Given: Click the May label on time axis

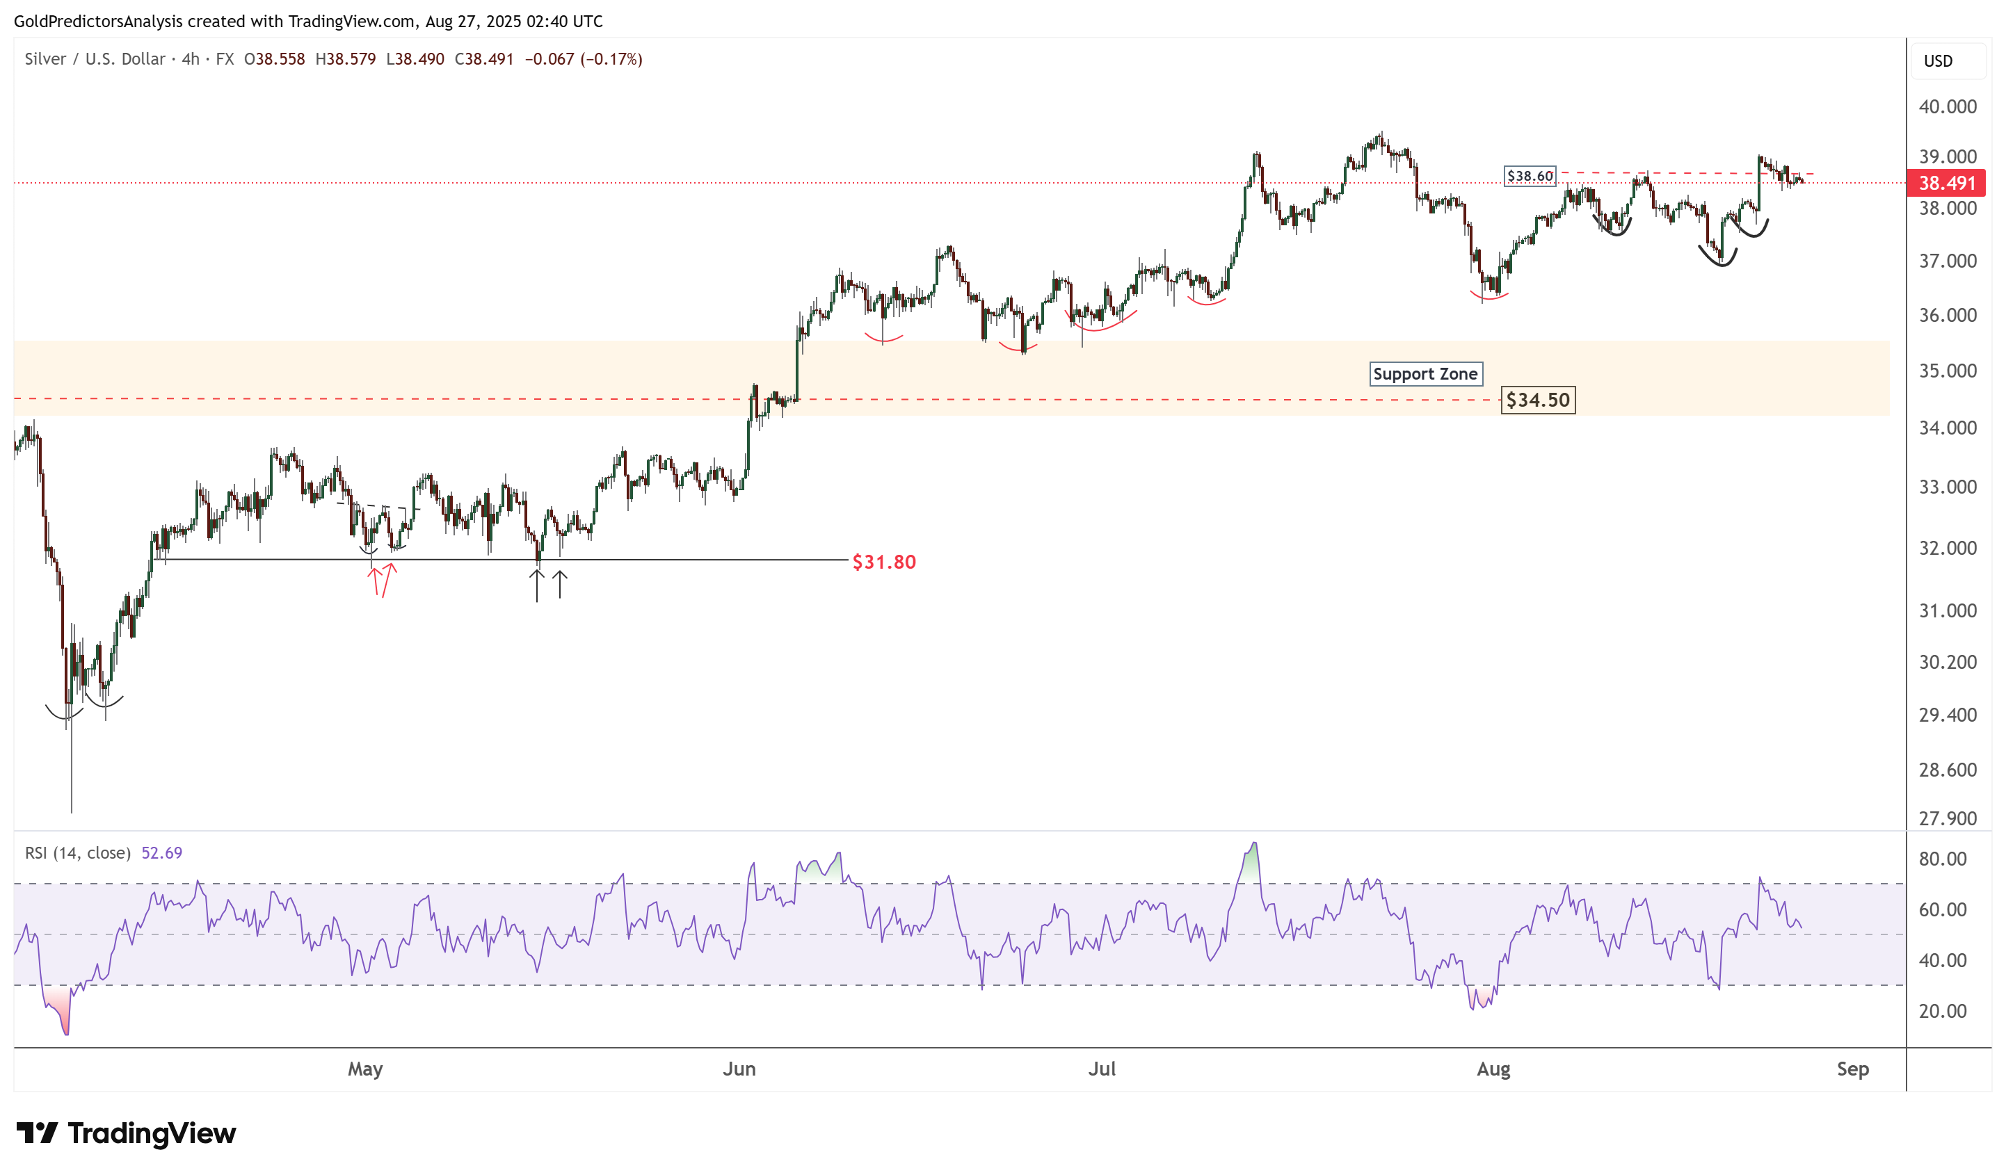Looking at the screenshot, I should pyautogui.click(x=364, y=1069).
